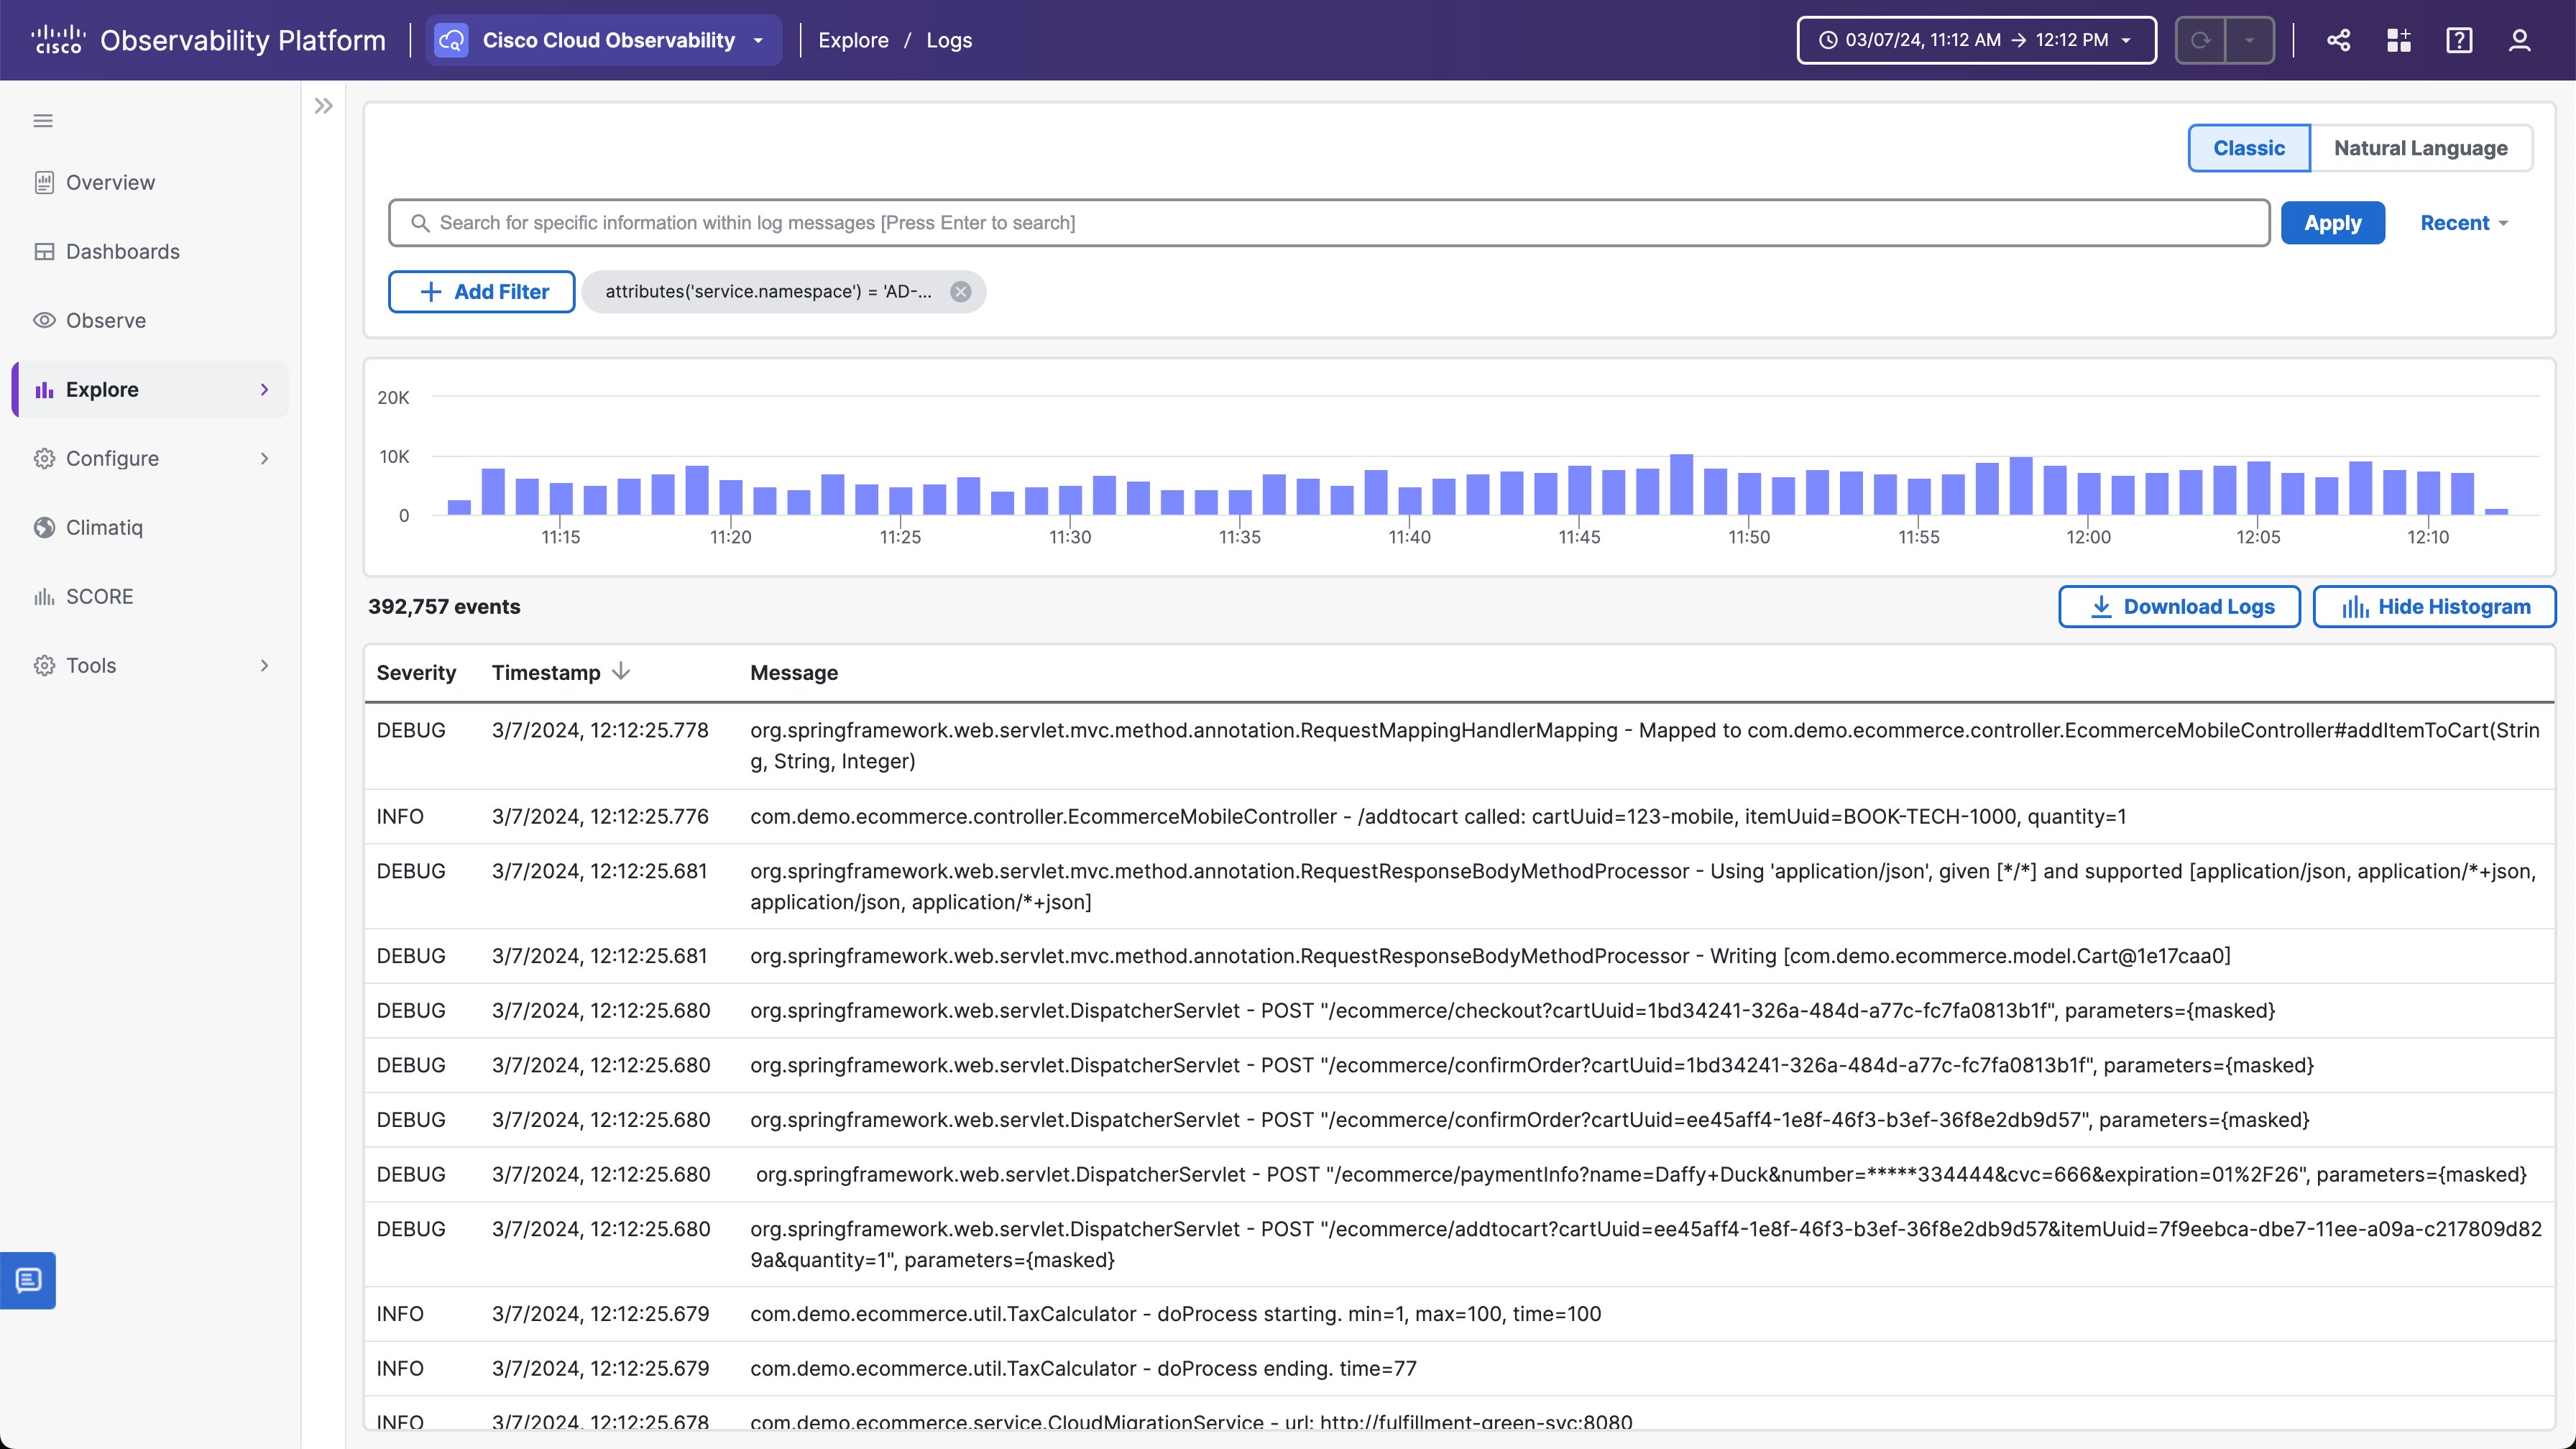
Task: Click the TaxCalculator doProcess starting message
Action: click(x=1175, y=1313)
